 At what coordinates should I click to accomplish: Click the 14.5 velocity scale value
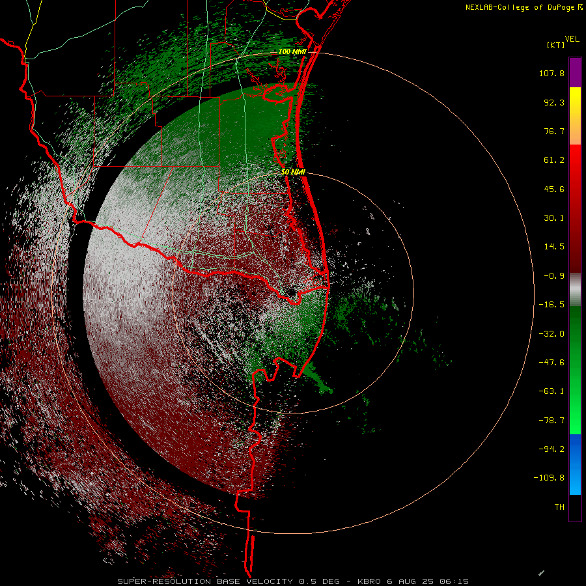(554, 247)
